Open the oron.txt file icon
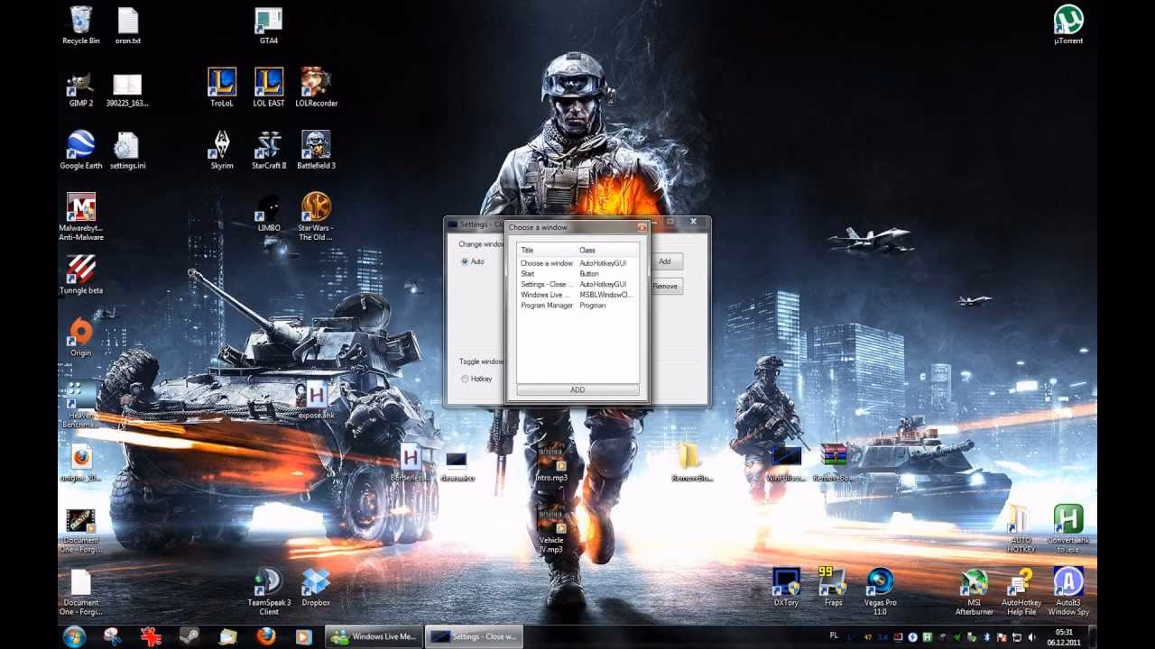The image size is (1155, 649). pyautogui.click(x=128, y=25)
